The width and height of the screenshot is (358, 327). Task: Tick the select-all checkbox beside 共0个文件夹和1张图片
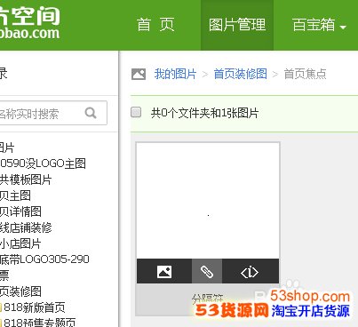pyautogui.click(x=136, y=112)
